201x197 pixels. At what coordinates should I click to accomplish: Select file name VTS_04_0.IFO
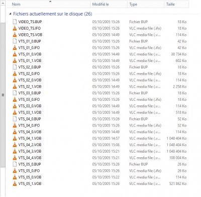tap(29, 125)
